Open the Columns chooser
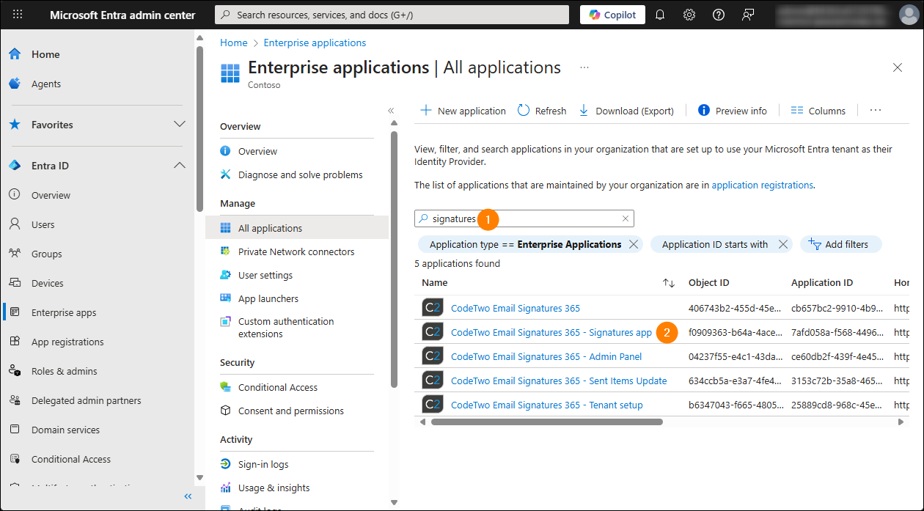The width and height of the screenshot is (924, 511). pos(818,111)
